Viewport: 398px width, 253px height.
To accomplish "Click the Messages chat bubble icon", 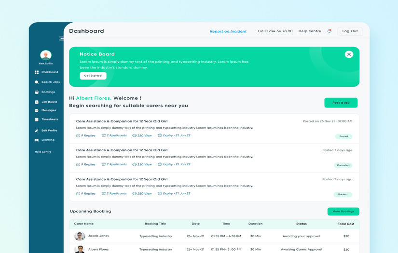I will click(x=37, y=110).
